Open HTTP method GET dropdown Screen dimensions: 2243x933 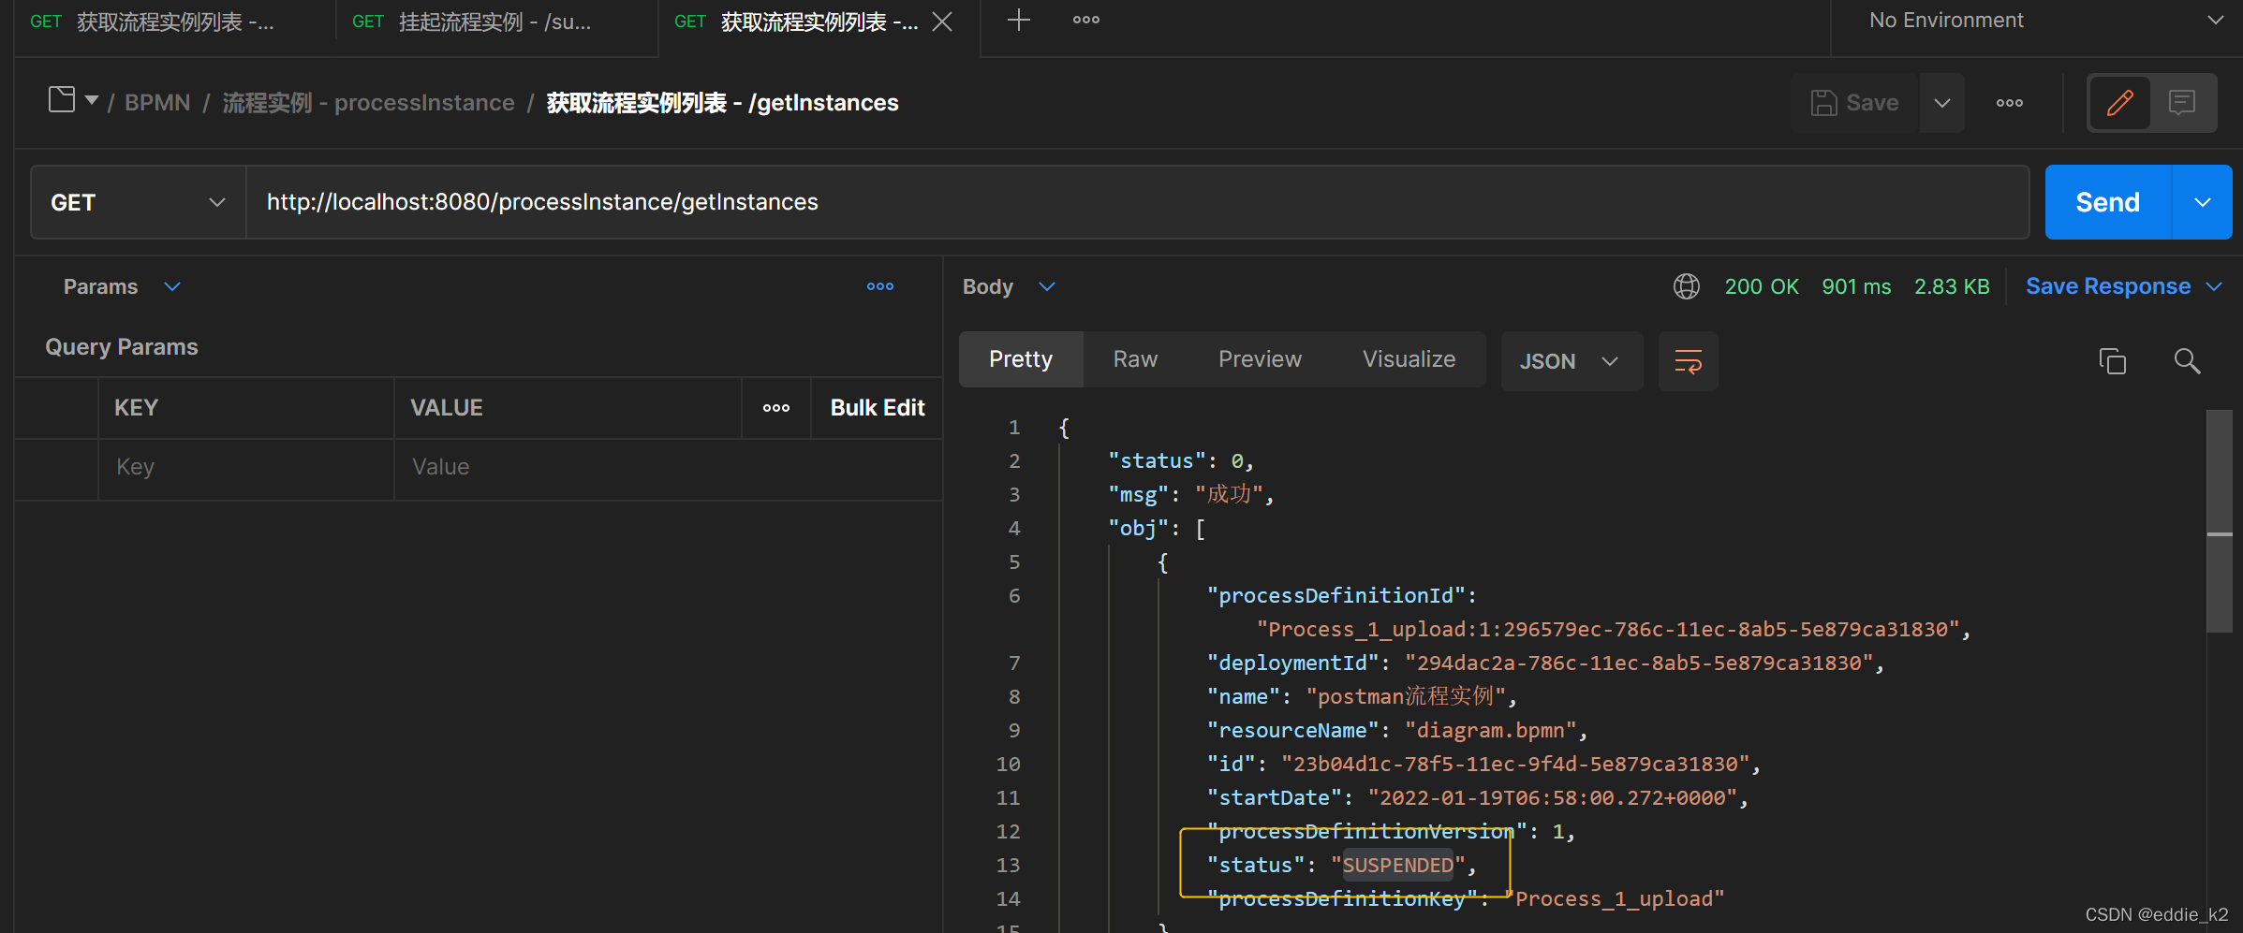pyautogui.click(x=139, y=202)
